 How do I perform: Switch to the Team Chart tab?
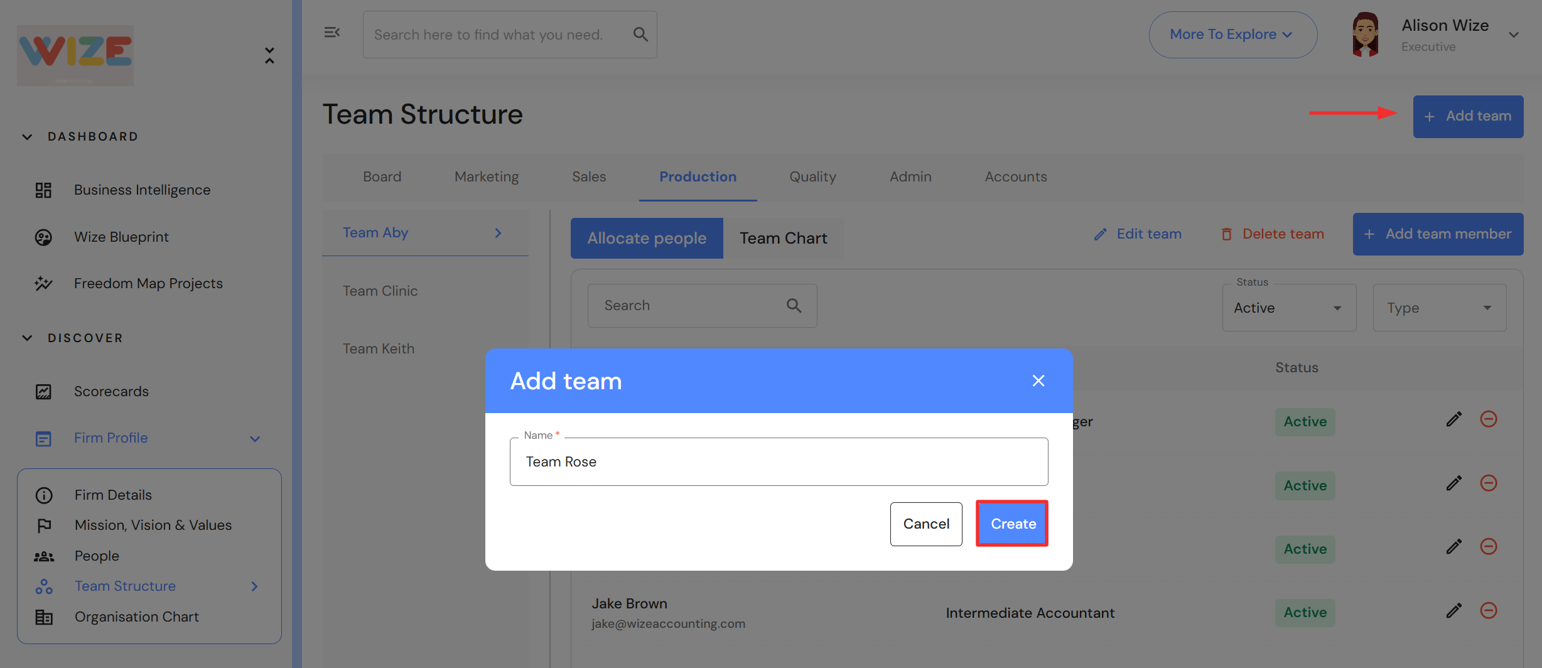tap(783, 239)
